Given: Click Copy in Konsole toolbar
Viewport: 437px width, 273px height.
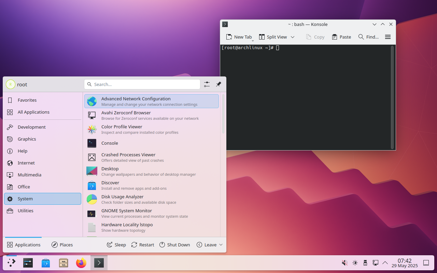Looking at the screenshot, I should [x=315, y=37].
